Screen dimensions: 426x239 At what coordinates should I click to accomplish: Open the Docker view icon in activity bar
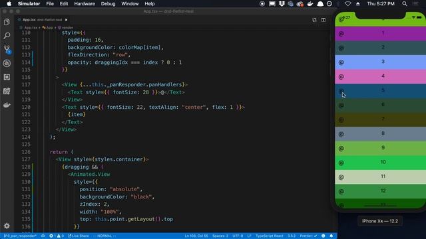point(7,105)
